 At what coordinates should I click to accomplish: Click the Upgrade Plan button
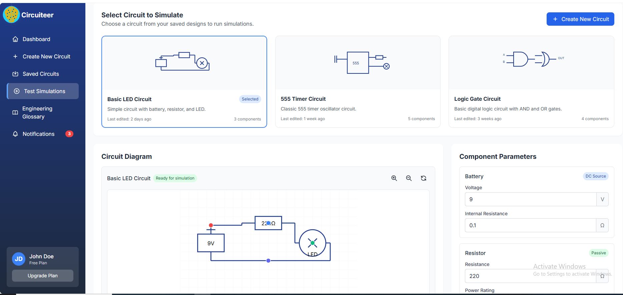tap(43, 276)
